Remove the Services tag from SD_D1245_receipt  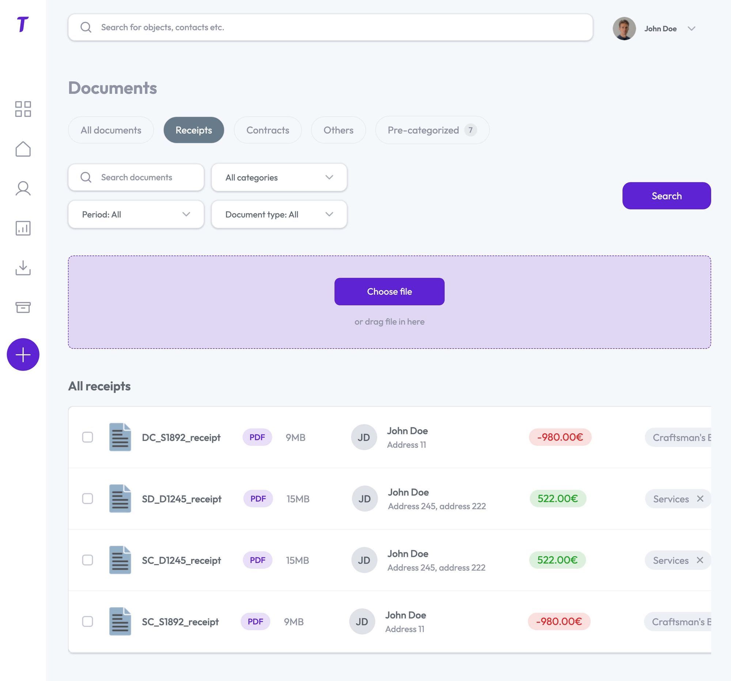point(700,499)
